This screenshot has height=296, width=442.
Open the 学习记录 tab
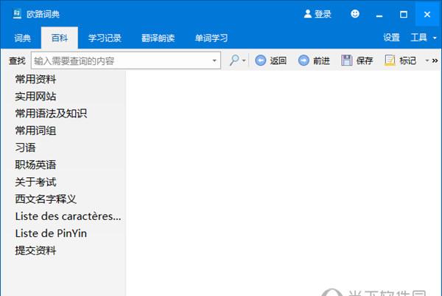click(x=105, y=38)
